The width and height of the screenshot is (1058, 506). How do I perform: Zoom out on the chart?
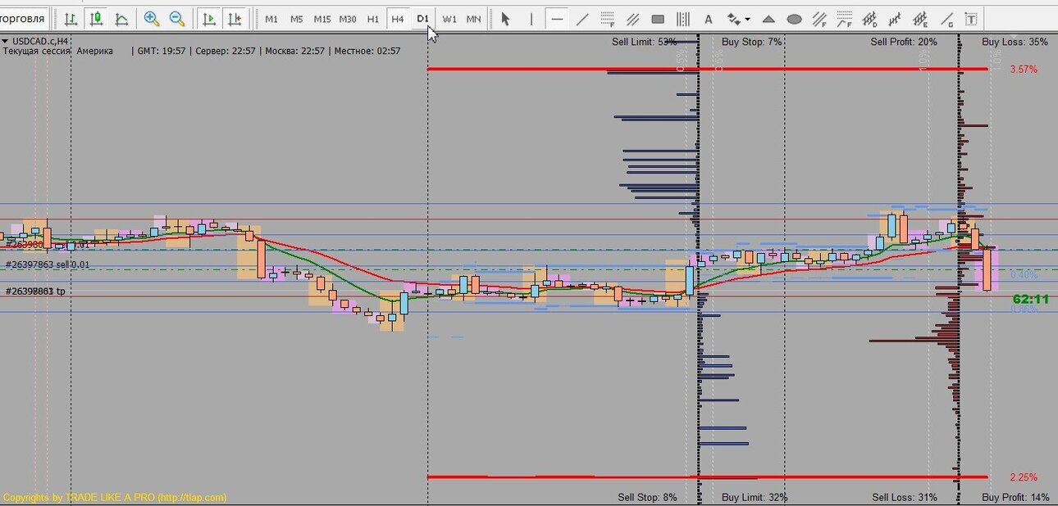click(176, 18)
